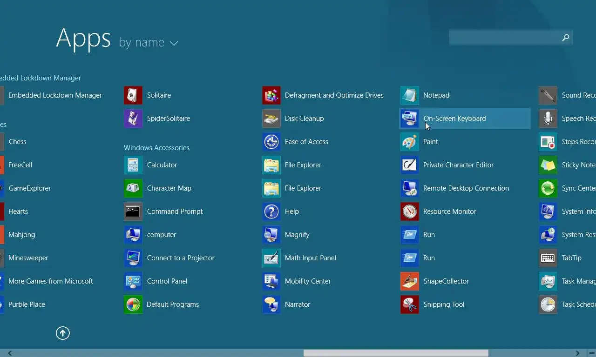This screenshot has width=596, height=357.
Task: Start Narrator from its icon
Action: point(271,304)
